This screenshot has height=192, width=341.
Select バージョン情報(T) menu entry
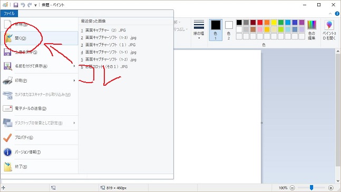[x=40, y=152]
